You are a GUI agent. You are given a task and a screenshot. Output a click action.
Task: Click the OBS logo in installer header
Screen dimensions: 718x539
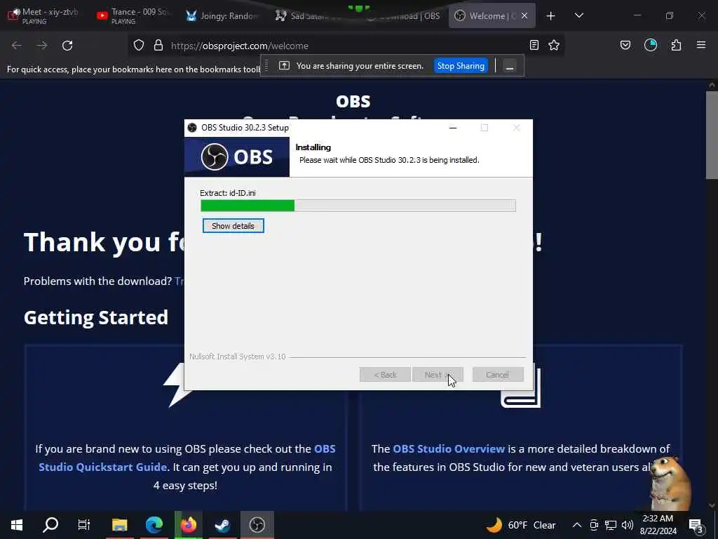pos(237,157)
